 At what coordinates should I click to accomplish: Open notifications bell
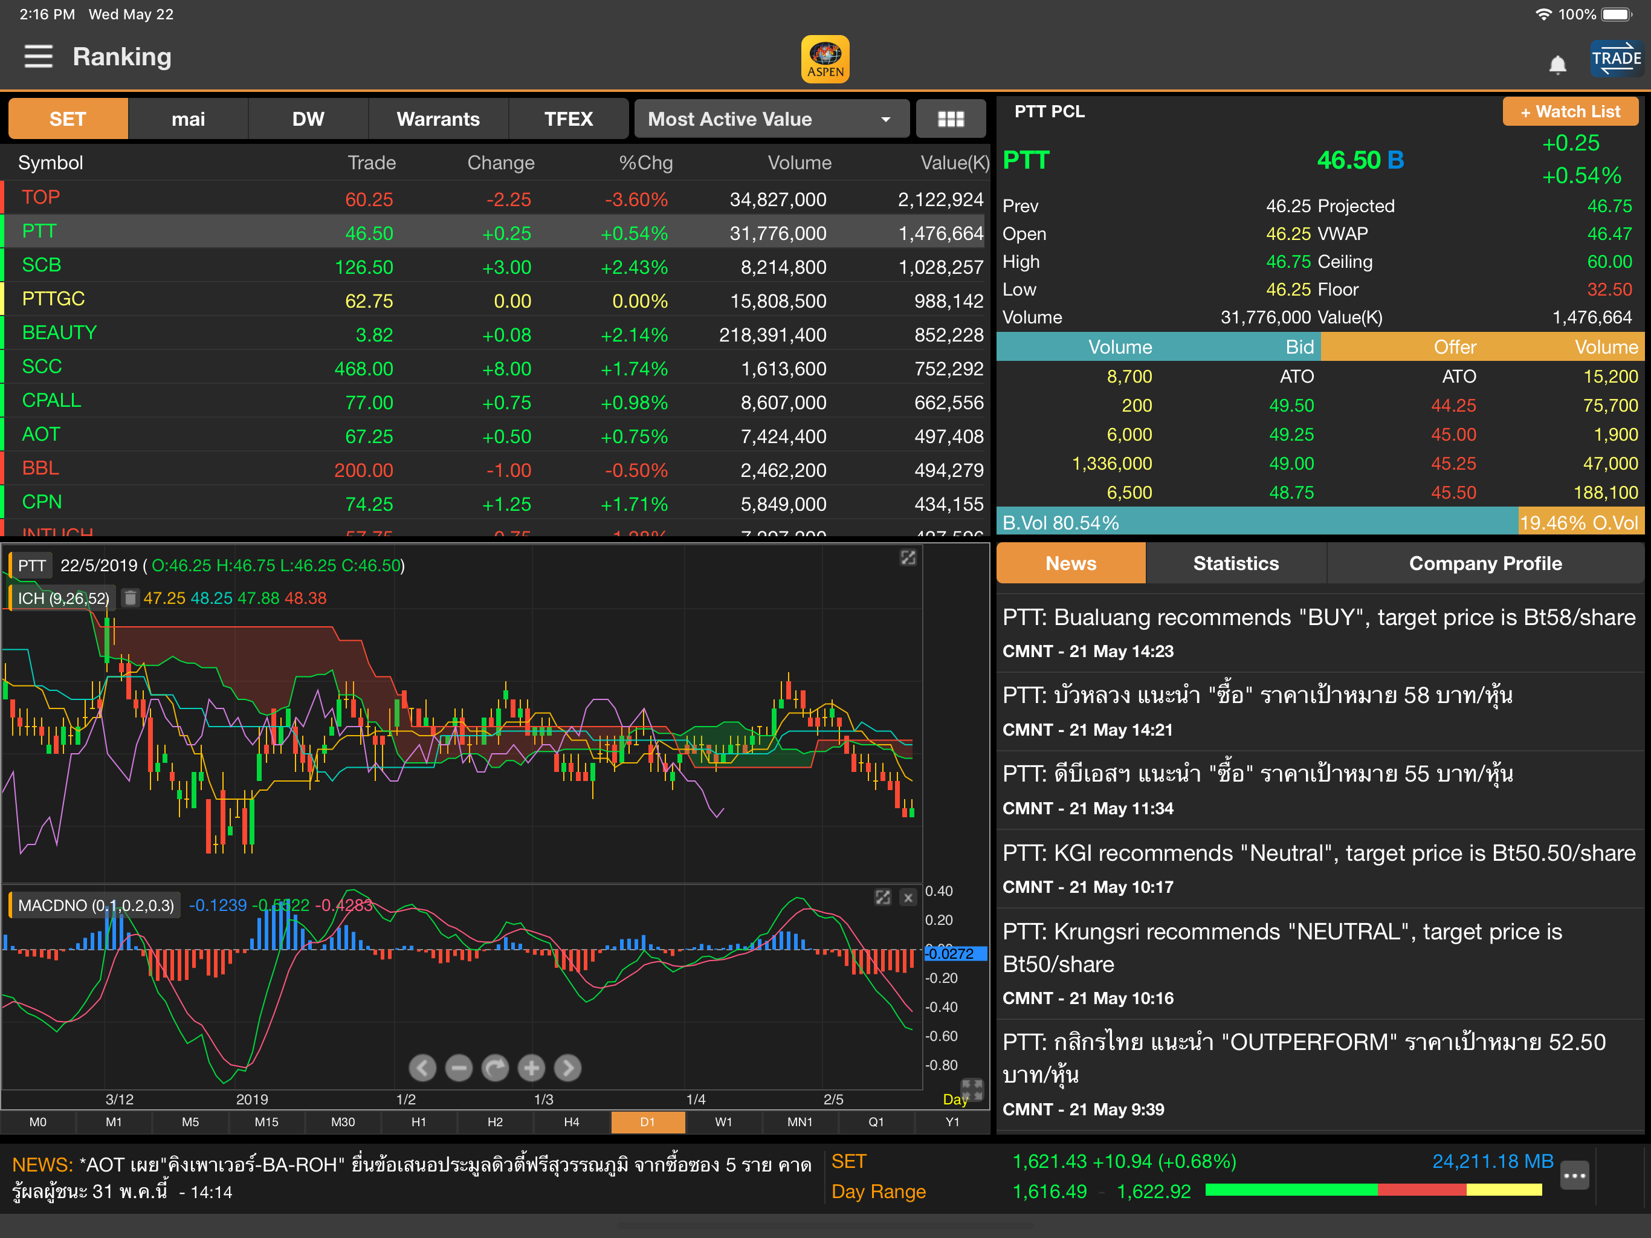[1557, 65]
